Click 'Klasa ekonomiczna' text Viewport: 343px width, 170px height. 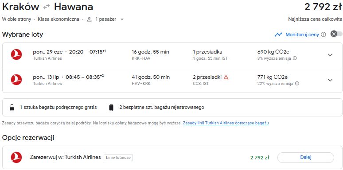[x=58, y=19]
